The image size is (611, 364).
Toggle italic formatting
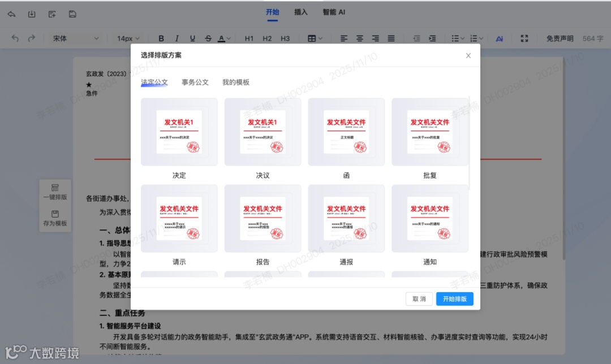[177, 38]
